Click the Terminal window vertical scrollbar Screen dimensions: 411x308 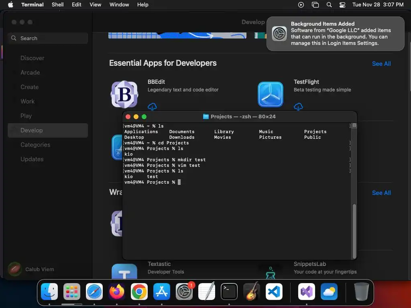pyautogui.click(x=354, y=231)
